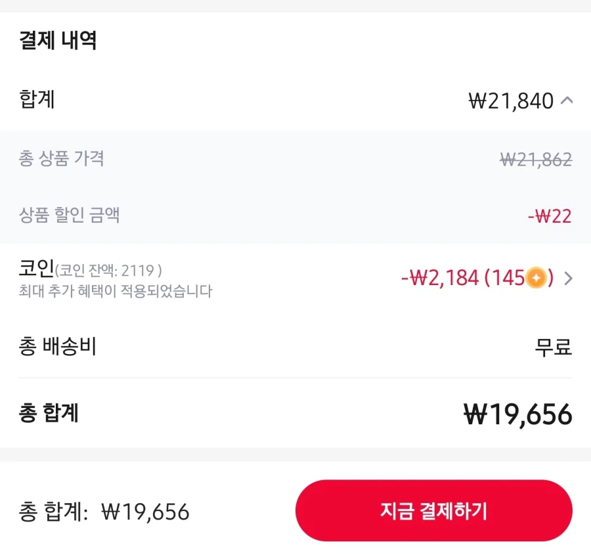Screen dimensions: 591x557
Task: Tap the product discount -₩22 value
Action: (549, 215)
